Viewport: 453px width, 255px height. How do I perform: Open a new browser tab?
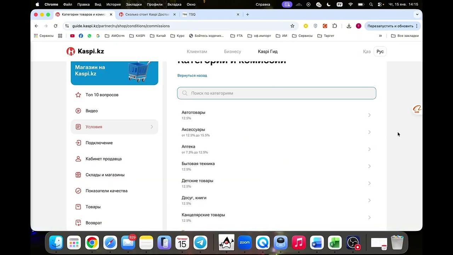coord(247,15)
